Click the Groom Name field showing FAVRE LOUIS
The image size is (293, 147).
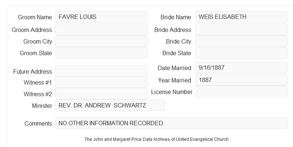pos(101,17)
